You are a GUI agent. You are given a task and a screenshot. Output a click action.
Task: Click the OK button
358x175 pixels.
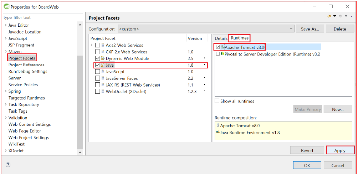307,165
